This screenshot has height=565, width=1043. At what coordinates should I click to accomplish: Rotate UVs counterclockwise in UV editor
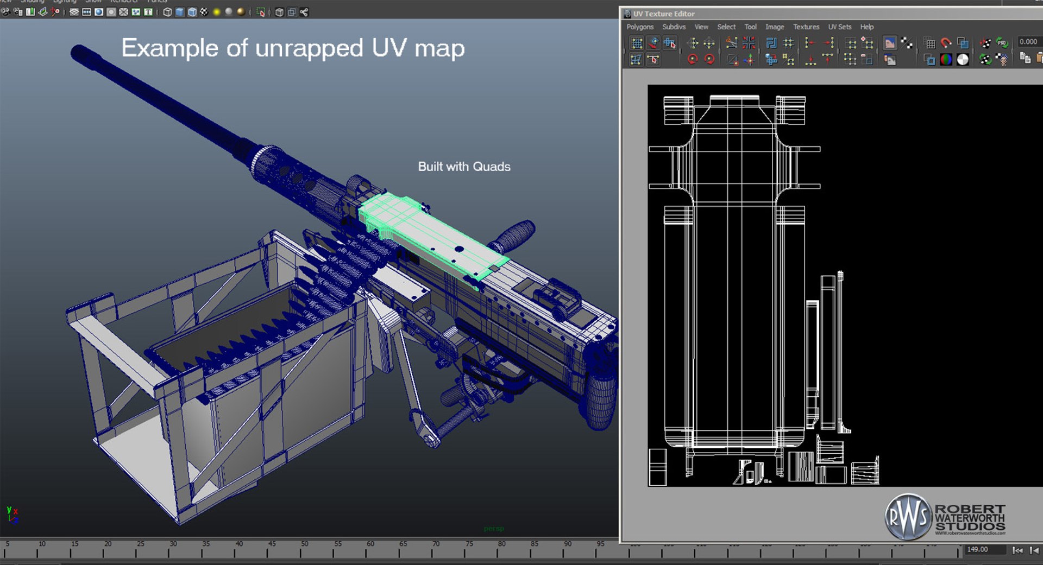(693, 59)
